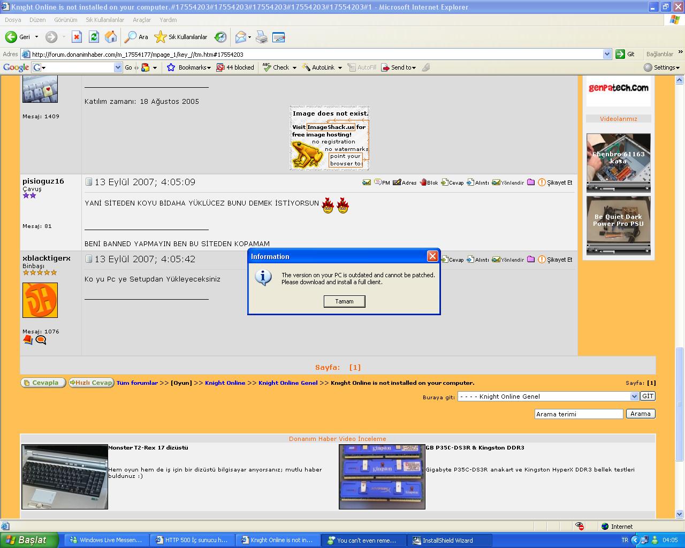
Task: Click the Mail envelope toolbar icon
Action: [x=241, y=37]
